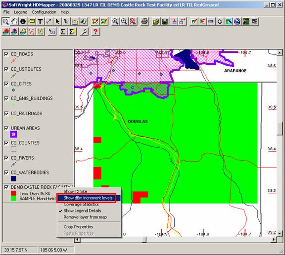Select the pushpin tool
The image size is (285, 255).
66,21
